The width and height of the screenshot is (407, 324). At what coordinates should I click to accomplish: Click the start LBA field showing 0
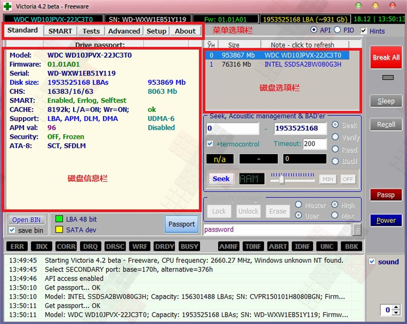[233, 128]
